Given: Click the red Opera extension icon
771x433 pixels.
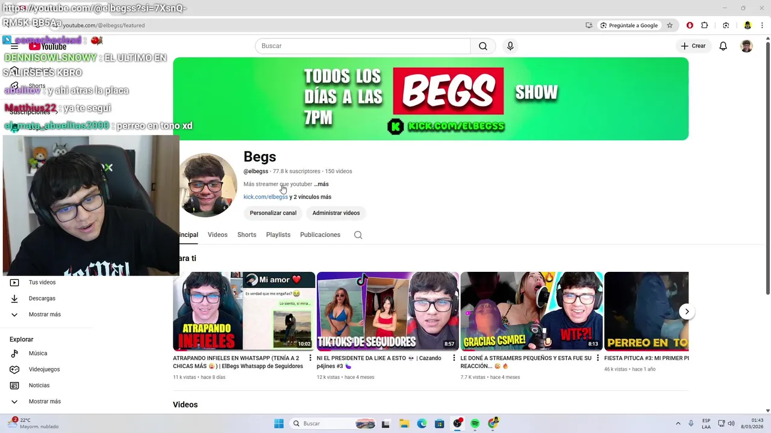Looking at the screenshot, I should 690,25.
